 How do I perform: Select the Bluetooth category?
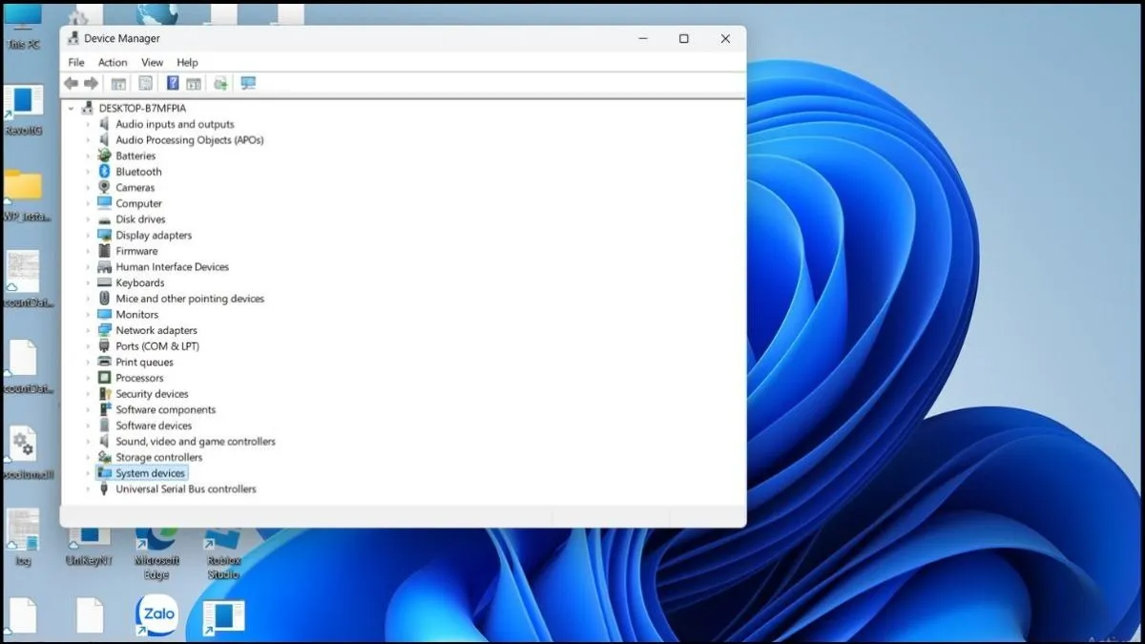[136, 171]
